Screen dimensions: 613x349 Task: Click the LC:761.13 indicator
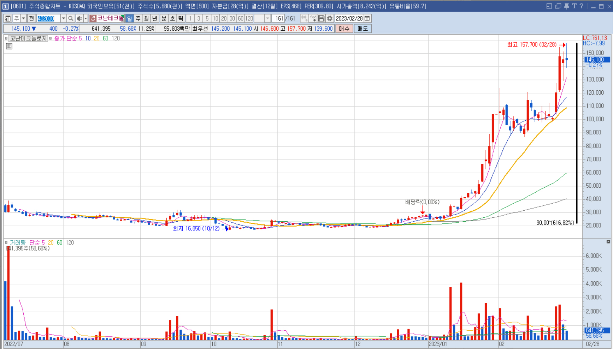pos(595,38)
